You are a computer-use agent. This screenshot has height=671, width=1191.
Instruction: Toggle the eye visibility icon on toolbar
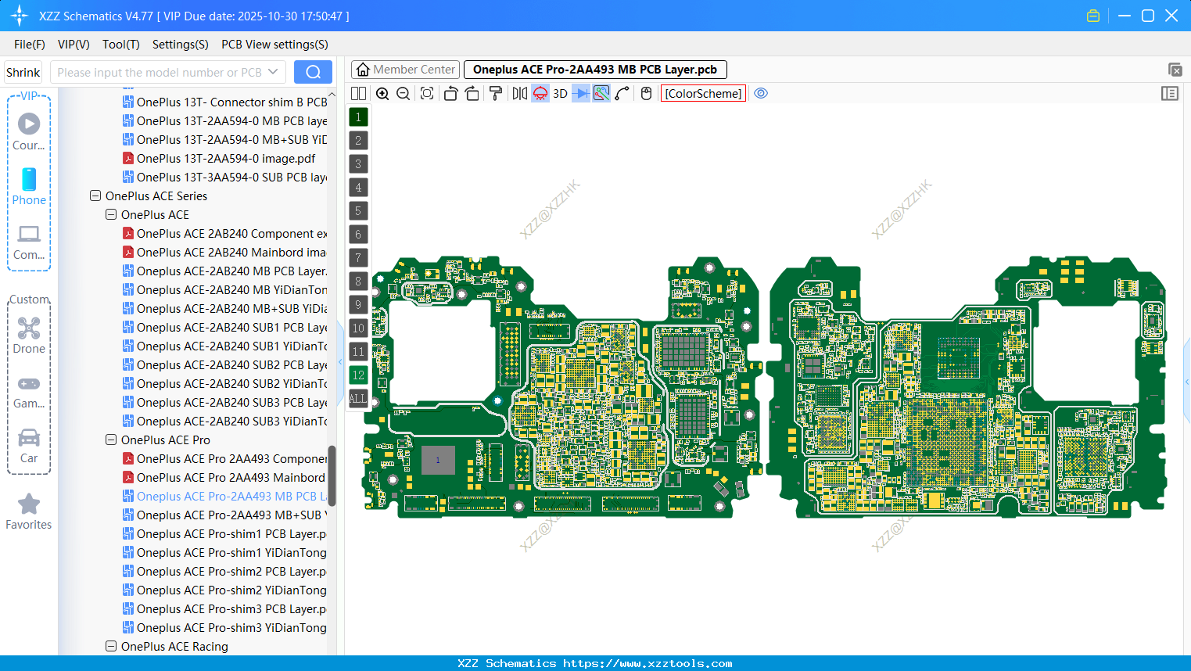click(761, 93)
